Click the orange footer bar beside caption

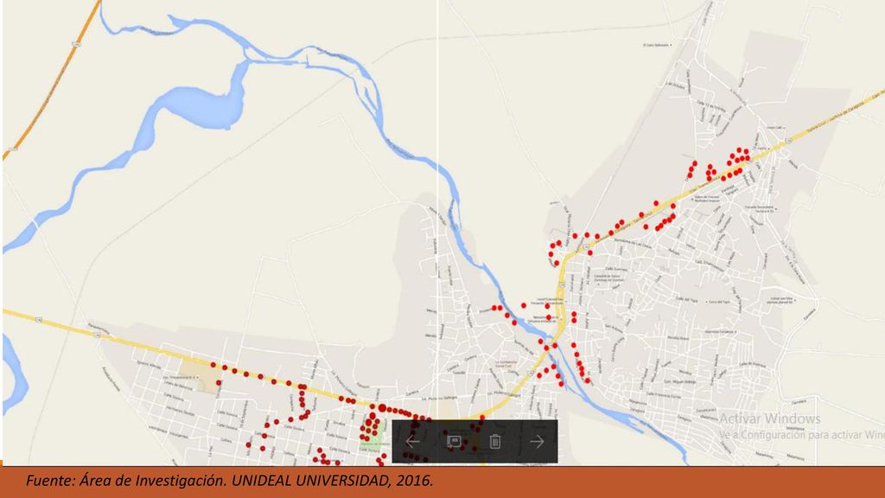pos(655,482)
